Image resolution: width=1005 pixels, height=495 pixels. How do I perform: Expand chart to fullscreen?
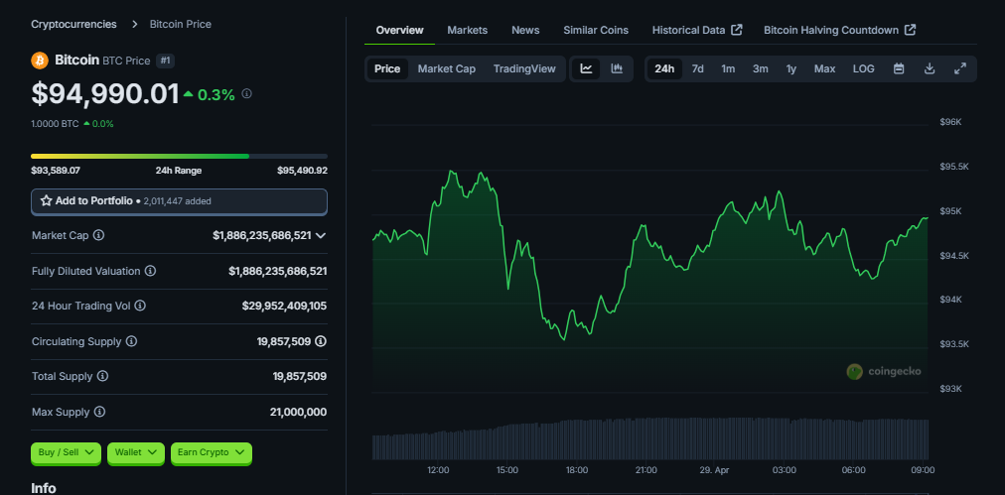pyautogui.click(x=960, y=68)
